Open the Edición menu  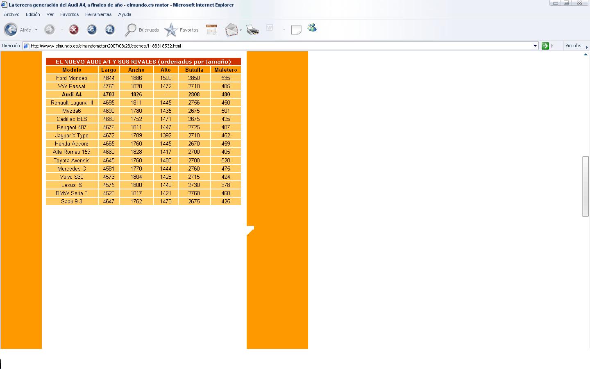33,14
